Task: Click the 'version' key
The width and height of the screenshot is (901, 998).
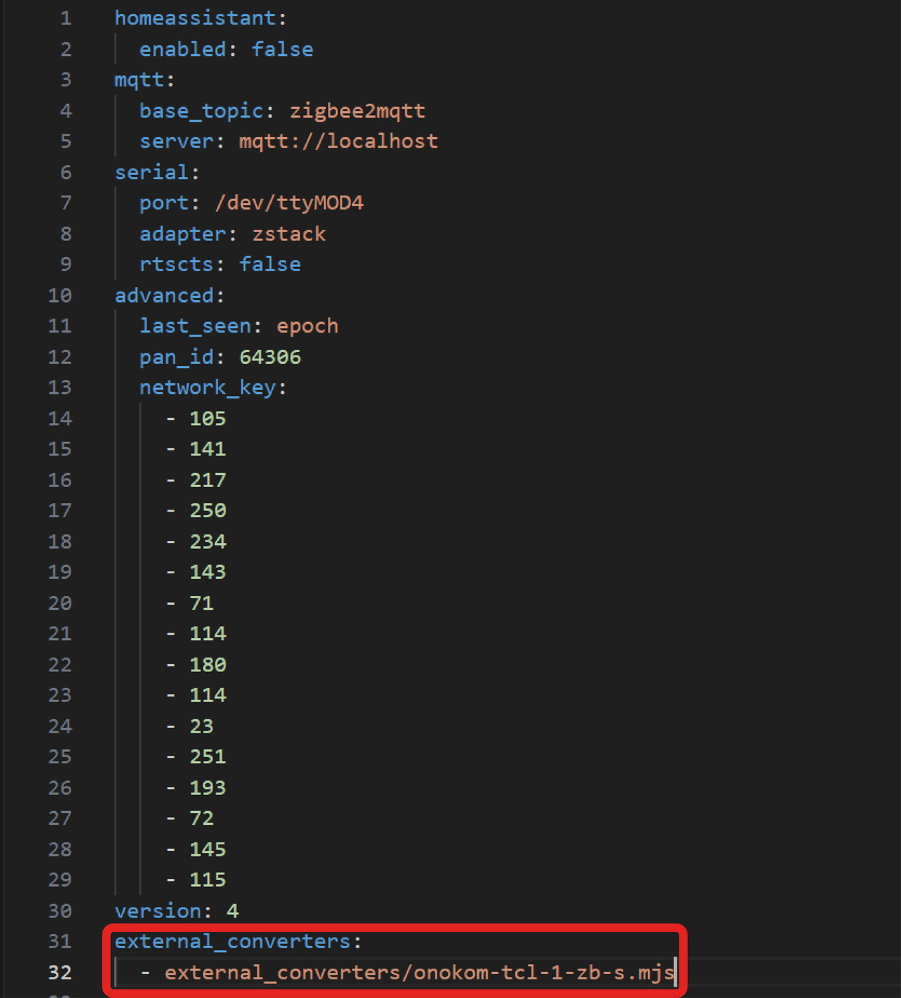Action: (x=158, y=911)
